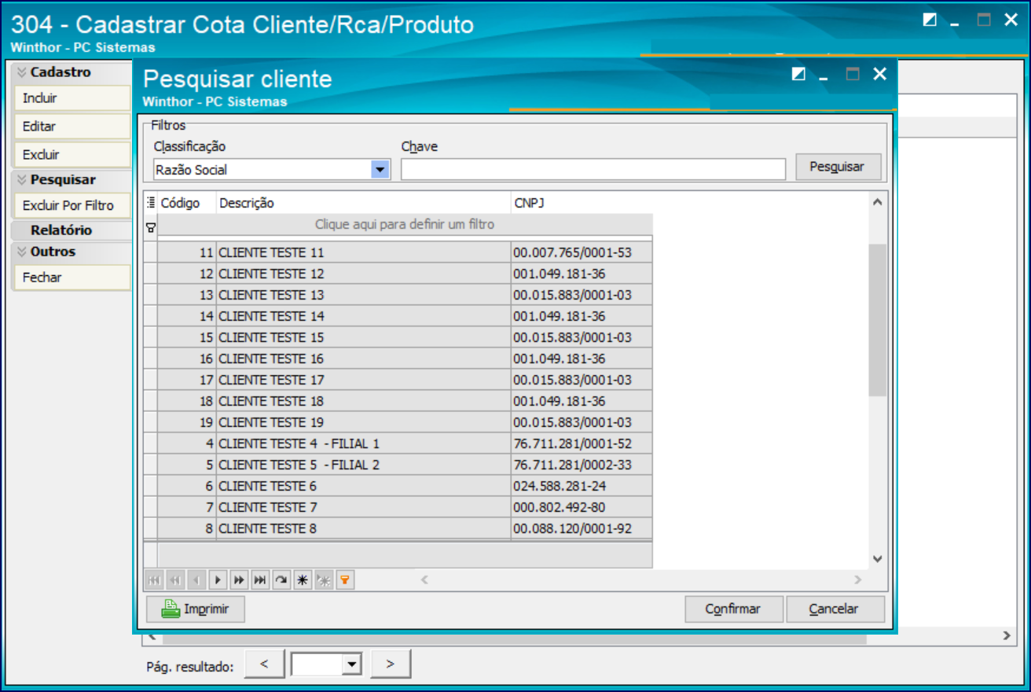This screenshot has height=692, width=1031.
Task: Select row CLIENTE TESTE 7
Action: pyautogui.click(x=398, y=507)
